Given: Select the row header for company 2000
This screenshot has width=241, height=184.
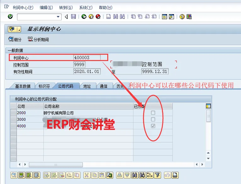Looking at the screenshot, I should pyautogui.click(x=14, y=113).
